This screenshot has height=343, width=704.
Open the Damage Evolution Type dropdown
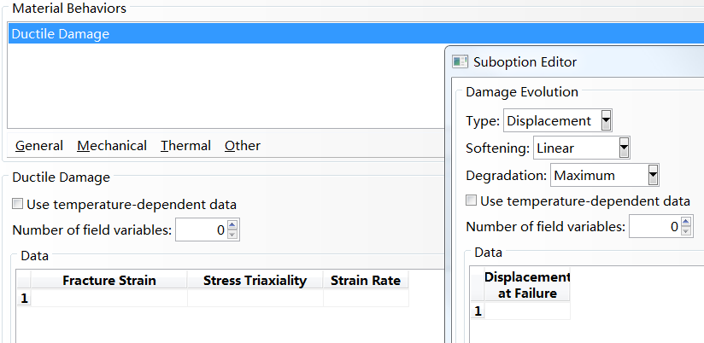pos(606,120)
